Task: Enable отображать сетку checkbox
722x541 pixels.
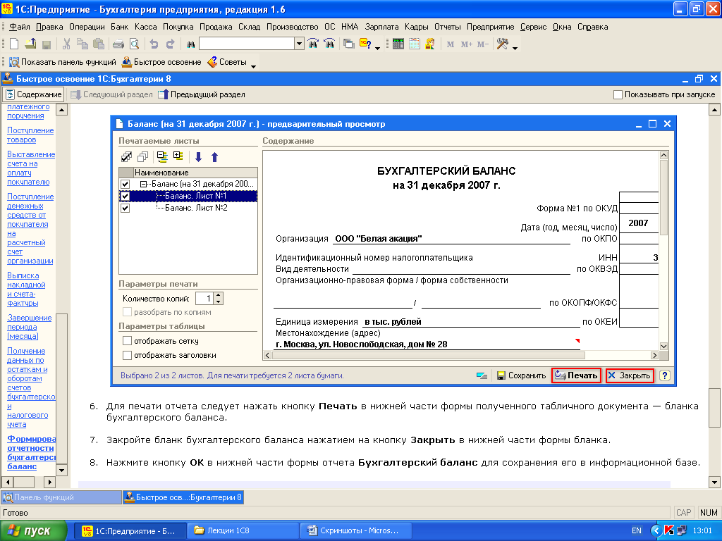Action: (x=127, y=341)
